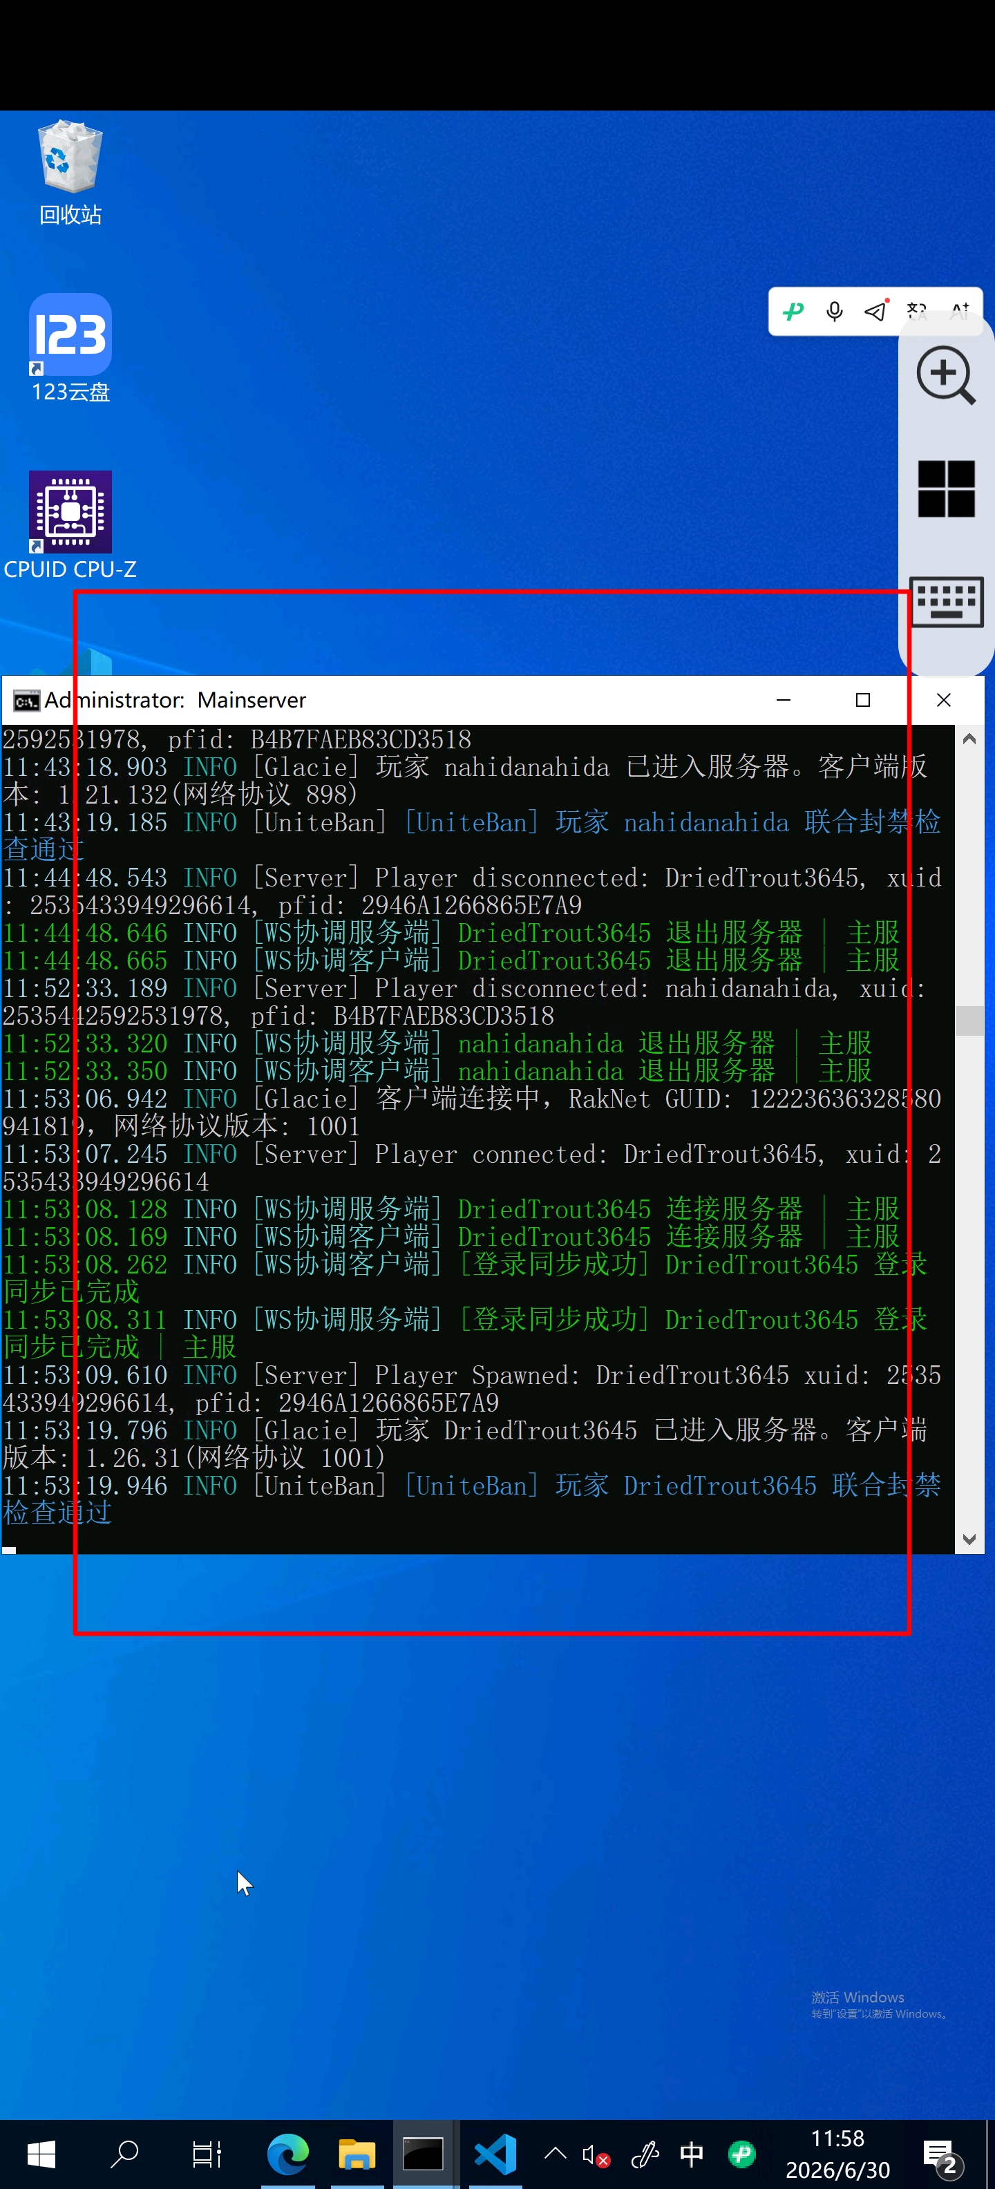This screenshot has width=995, height=2189.
Task: Click the console vertical scrollbar thumb
Action: (x=969, y=1021)
